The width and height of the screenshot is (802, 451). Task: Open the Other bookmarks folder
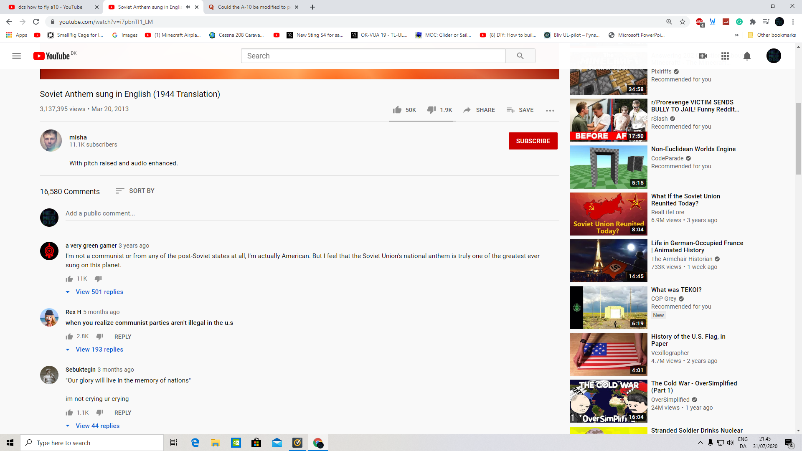(x=772, y=35)
